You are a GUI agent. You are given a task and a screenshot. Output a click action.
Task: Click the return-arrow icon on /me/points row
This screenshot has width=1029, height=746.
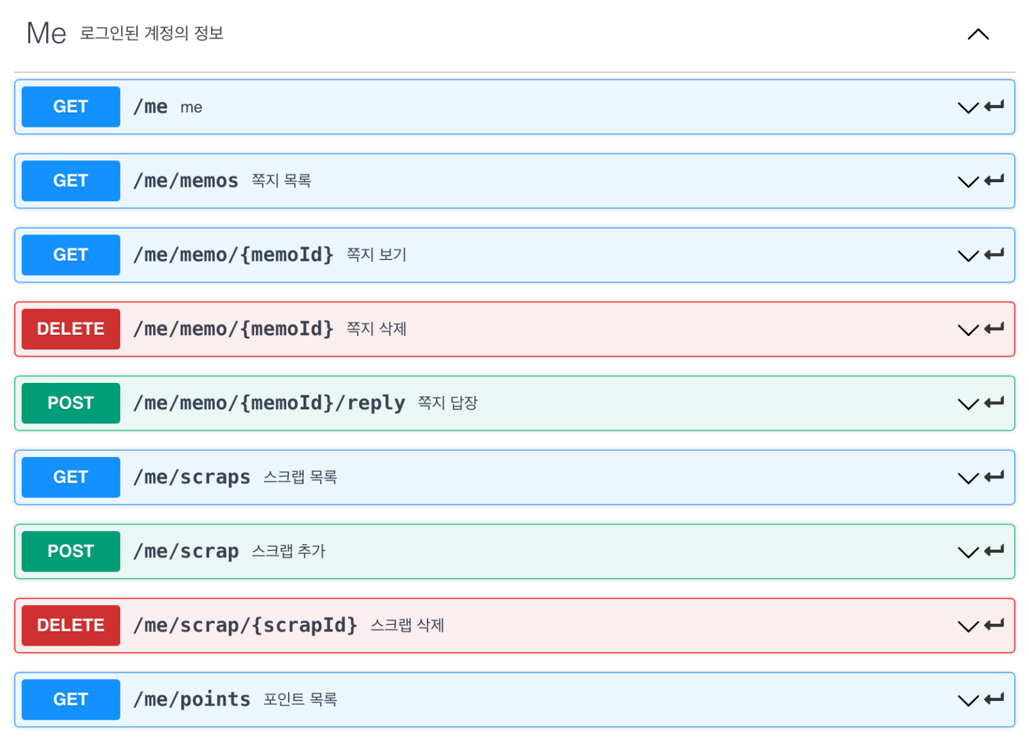(x=994, y=698)
